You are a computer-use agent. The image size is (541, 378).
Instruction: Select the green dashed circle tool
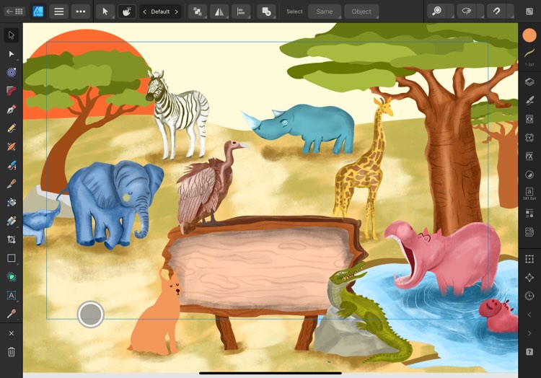(x=12, y=276)
